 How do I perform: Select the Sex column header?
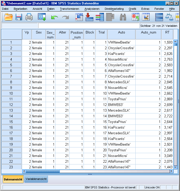point(39,34)
